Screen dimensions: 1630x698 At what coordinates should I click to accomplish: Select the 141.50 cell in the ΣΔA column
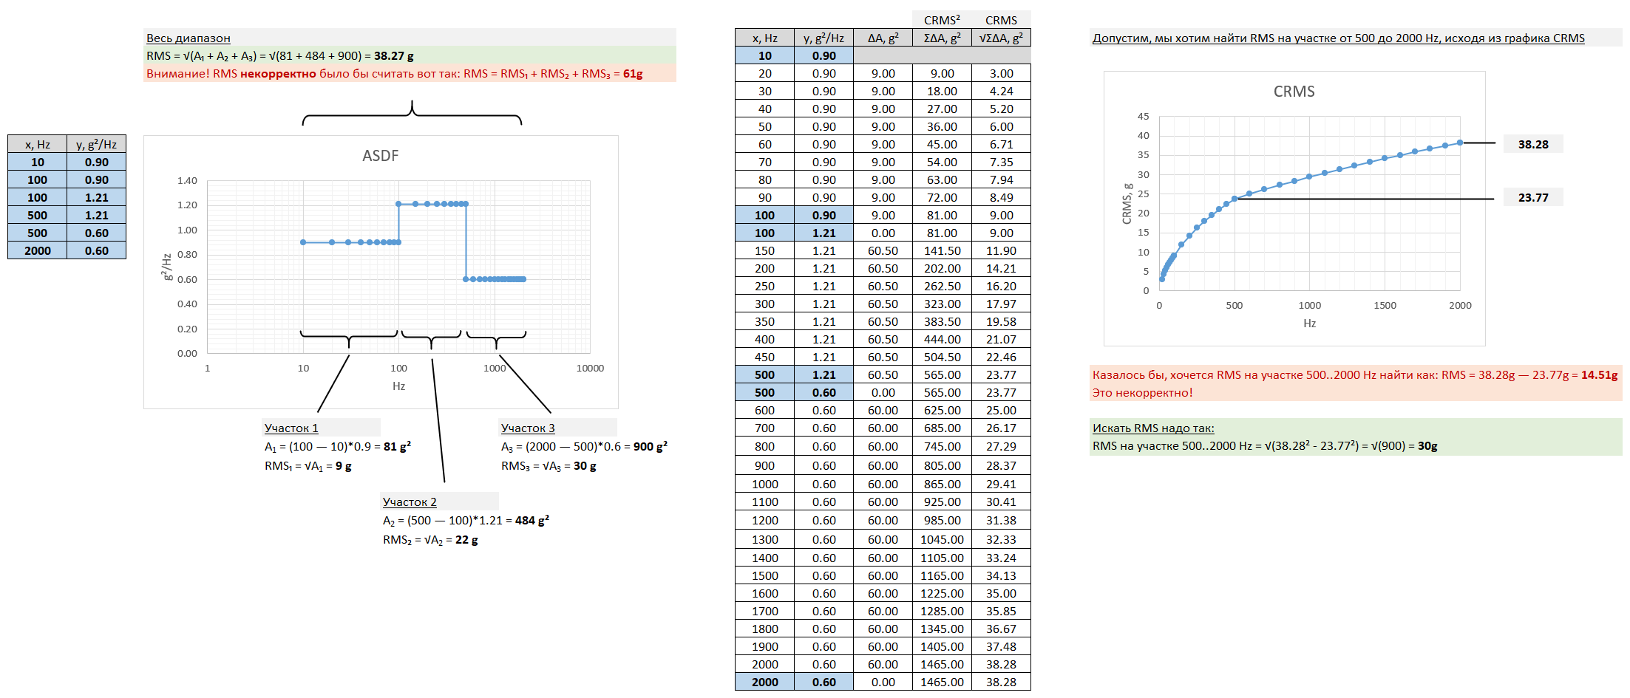(943, 250)
